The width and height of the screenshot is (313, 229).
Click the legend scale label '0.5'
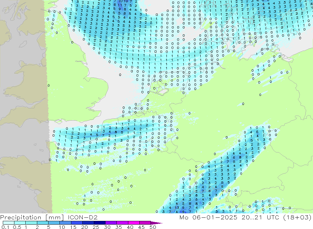tap(17, 227)
